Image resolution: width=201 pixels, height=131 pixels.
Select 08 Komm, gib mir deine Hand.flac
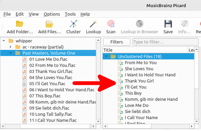click(63, 102)
